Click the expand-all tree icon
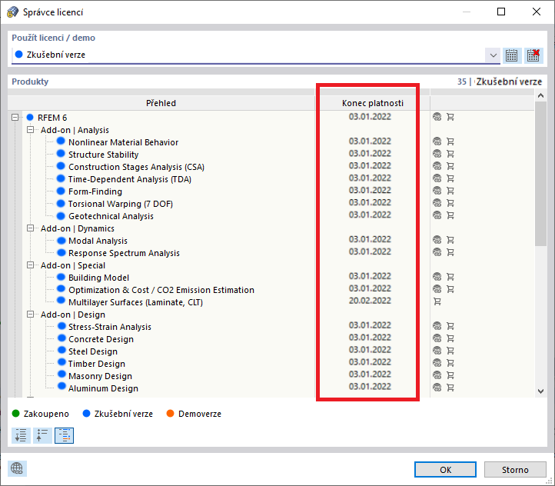The height and width of the screenshot is (486, 555). pos(21,435)
